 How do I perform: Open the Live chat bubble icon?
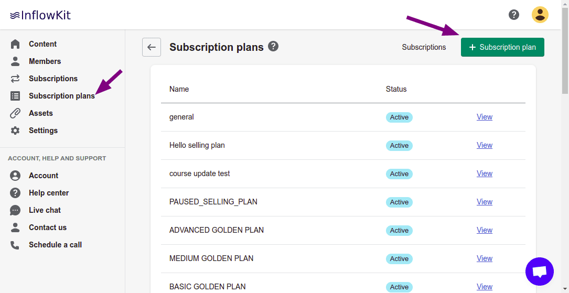(15, 210)
